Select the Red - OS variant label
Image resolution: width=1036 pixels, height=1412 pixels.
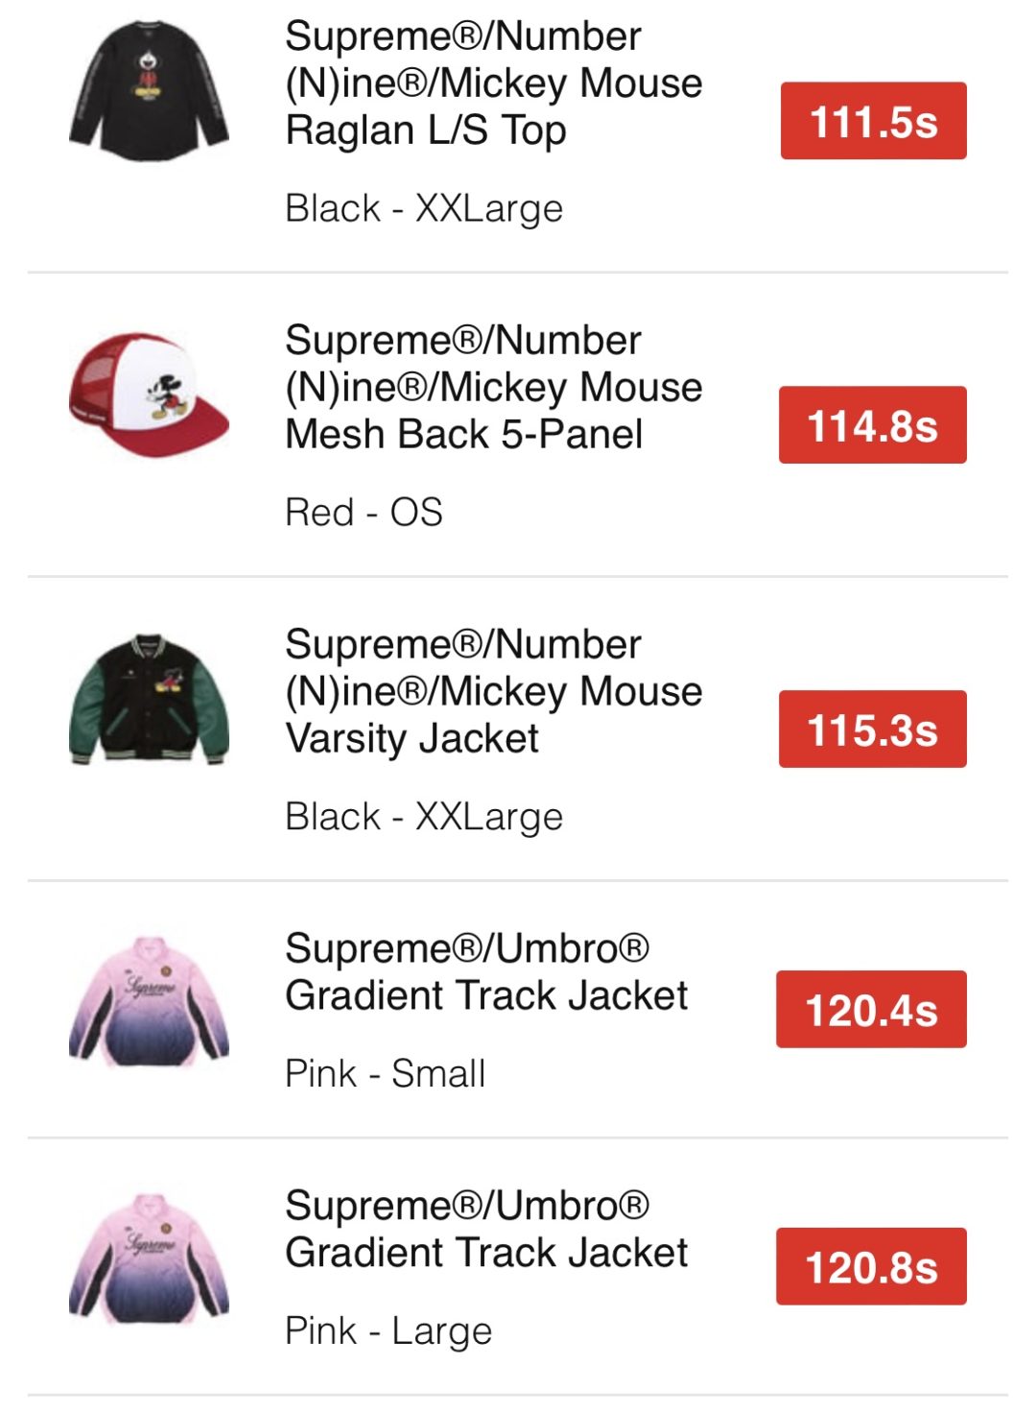[365, 513]
